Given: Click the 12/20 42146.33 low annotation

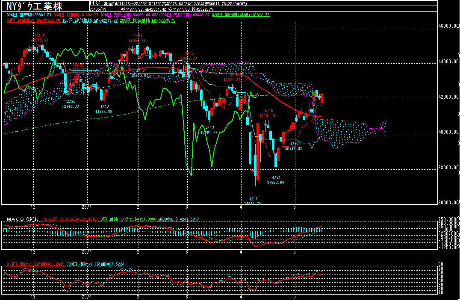Looking at the screenshot, I should [x=71, y=104].
